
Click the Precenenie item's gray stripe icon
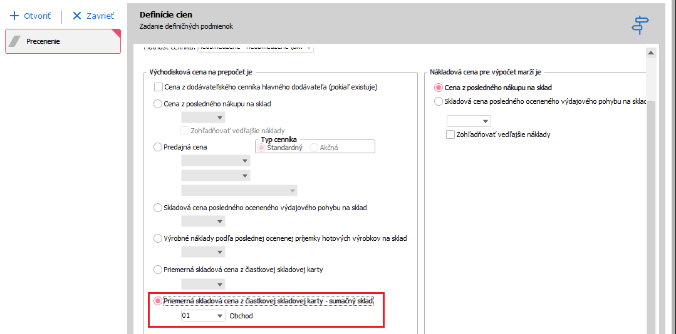[16, 41]
